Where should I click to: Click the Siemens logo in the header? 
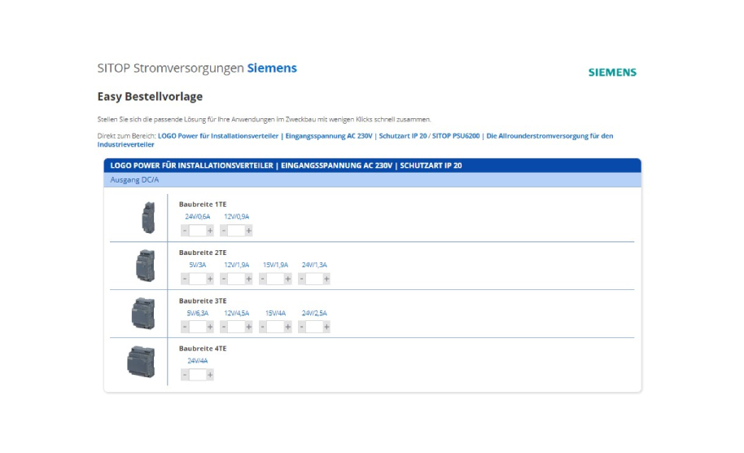click(611, 73)
